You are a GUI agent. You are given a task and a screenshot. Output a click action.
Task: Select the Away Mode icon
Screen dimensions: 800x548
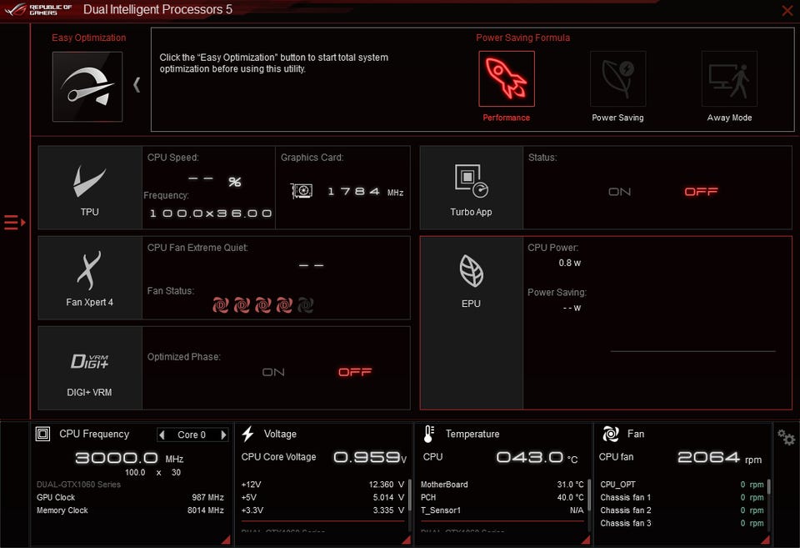(729, 78)
